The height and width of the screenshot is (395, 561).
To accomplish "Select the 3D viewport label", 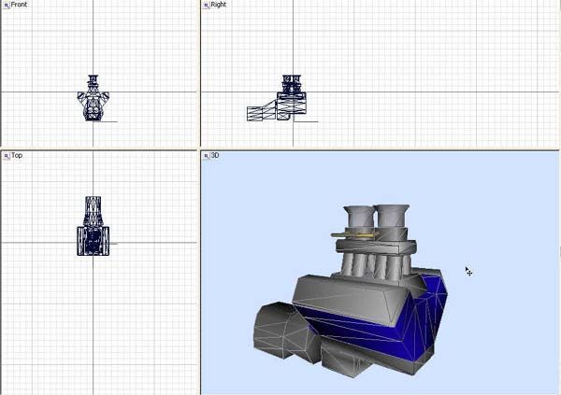I will tap(215, 156).
